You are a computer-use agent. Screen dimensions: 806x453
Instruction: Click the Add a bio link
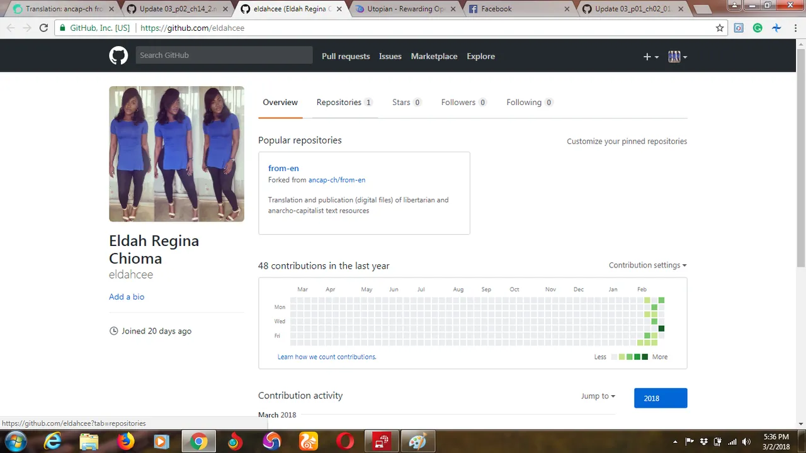click(127, 296)
